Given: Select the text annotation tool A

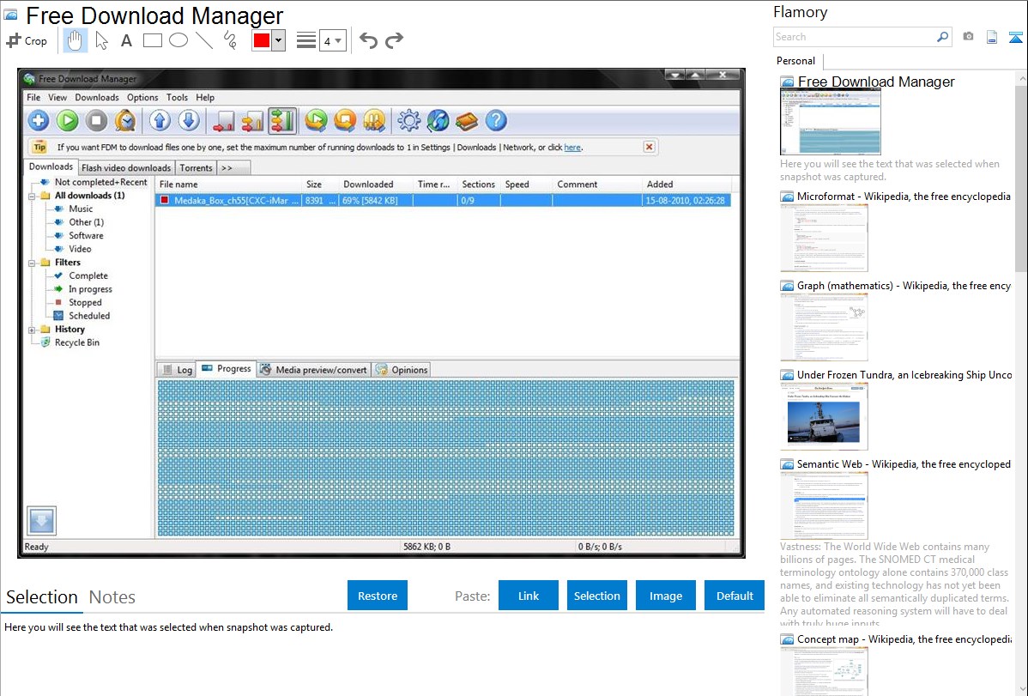Looking at the screenshot, I should 126,40.
